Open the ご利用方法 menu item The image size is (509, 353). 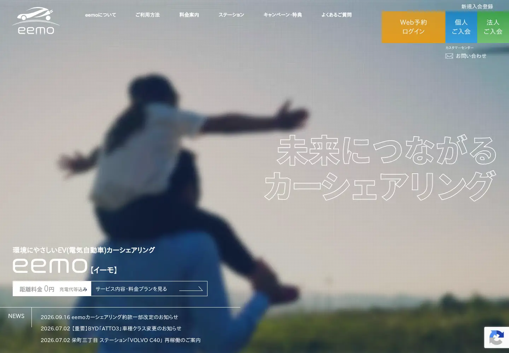[x=147, y=15]
